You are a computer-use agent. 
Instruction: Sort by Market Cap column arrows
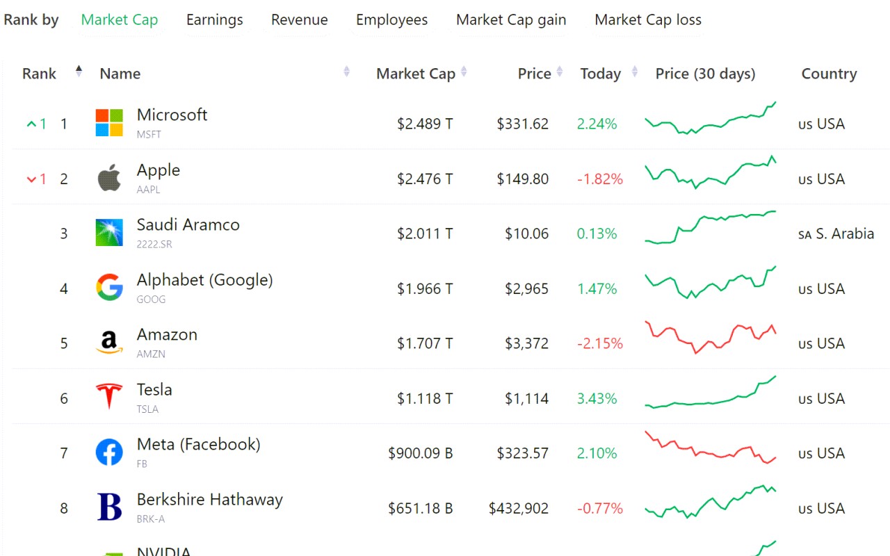coord(464,72)
